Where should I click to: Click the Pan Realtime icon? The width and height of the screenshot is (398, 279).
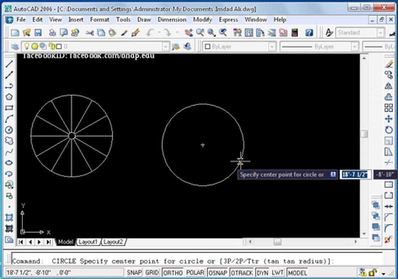click(189, 33)
